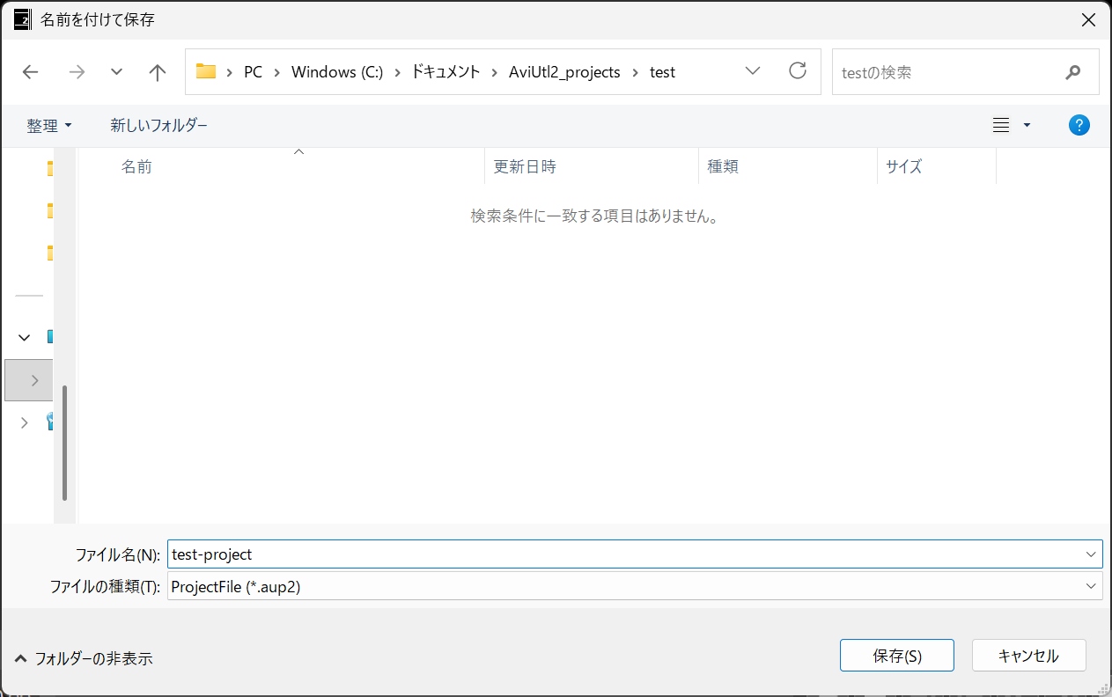Click the Back navigation arrow
Viewport: 1112px width, 697px height.
coord(31,72)
